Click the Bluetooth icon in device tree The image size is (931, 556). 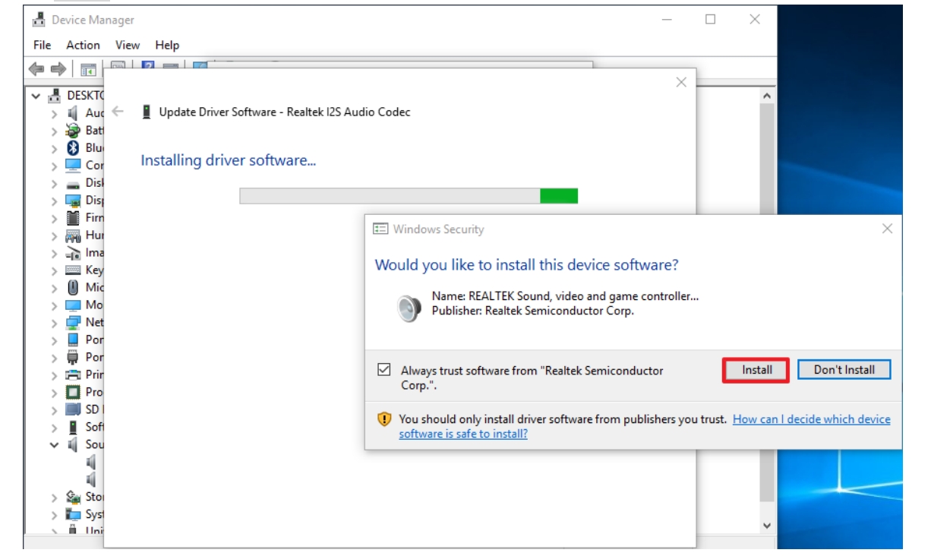(74, 148)
